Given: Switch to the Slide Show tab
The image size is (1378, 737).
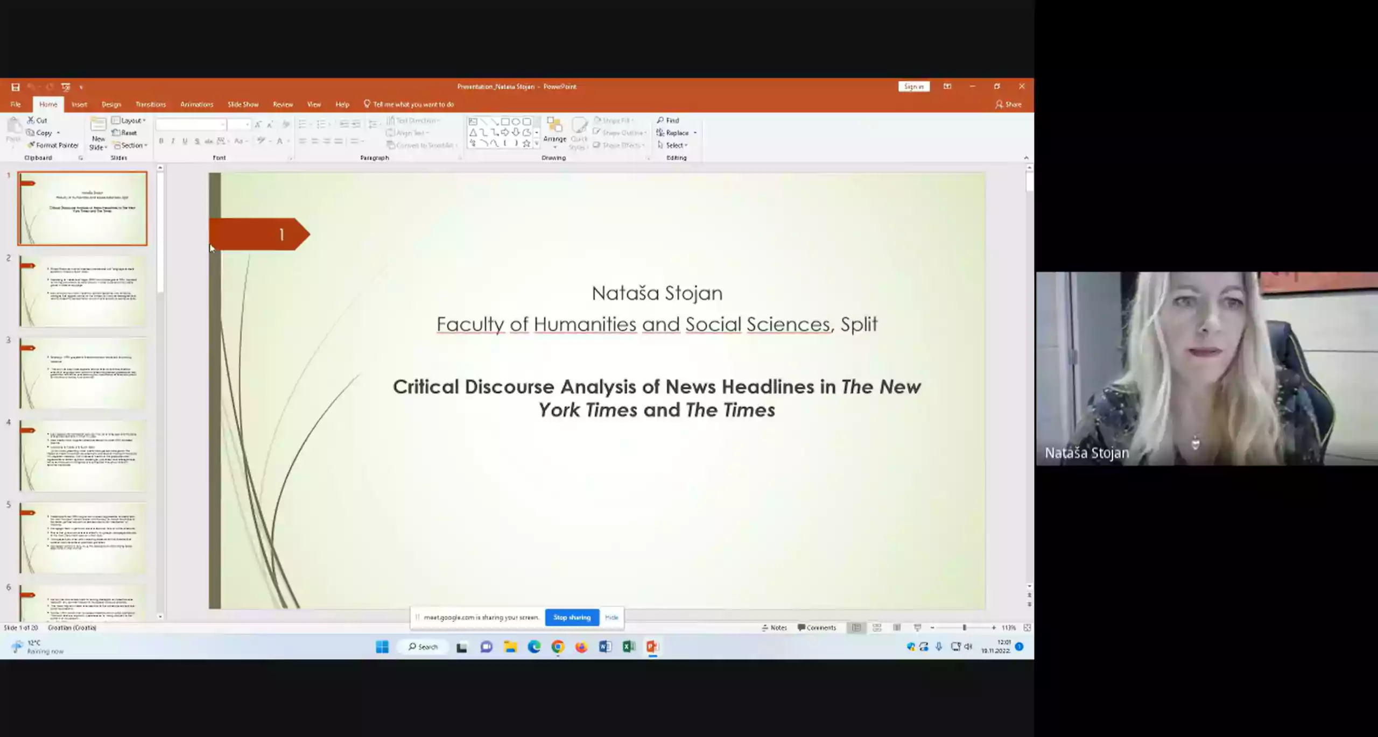Looking at the screenshot, I should (x=243, y=104).
